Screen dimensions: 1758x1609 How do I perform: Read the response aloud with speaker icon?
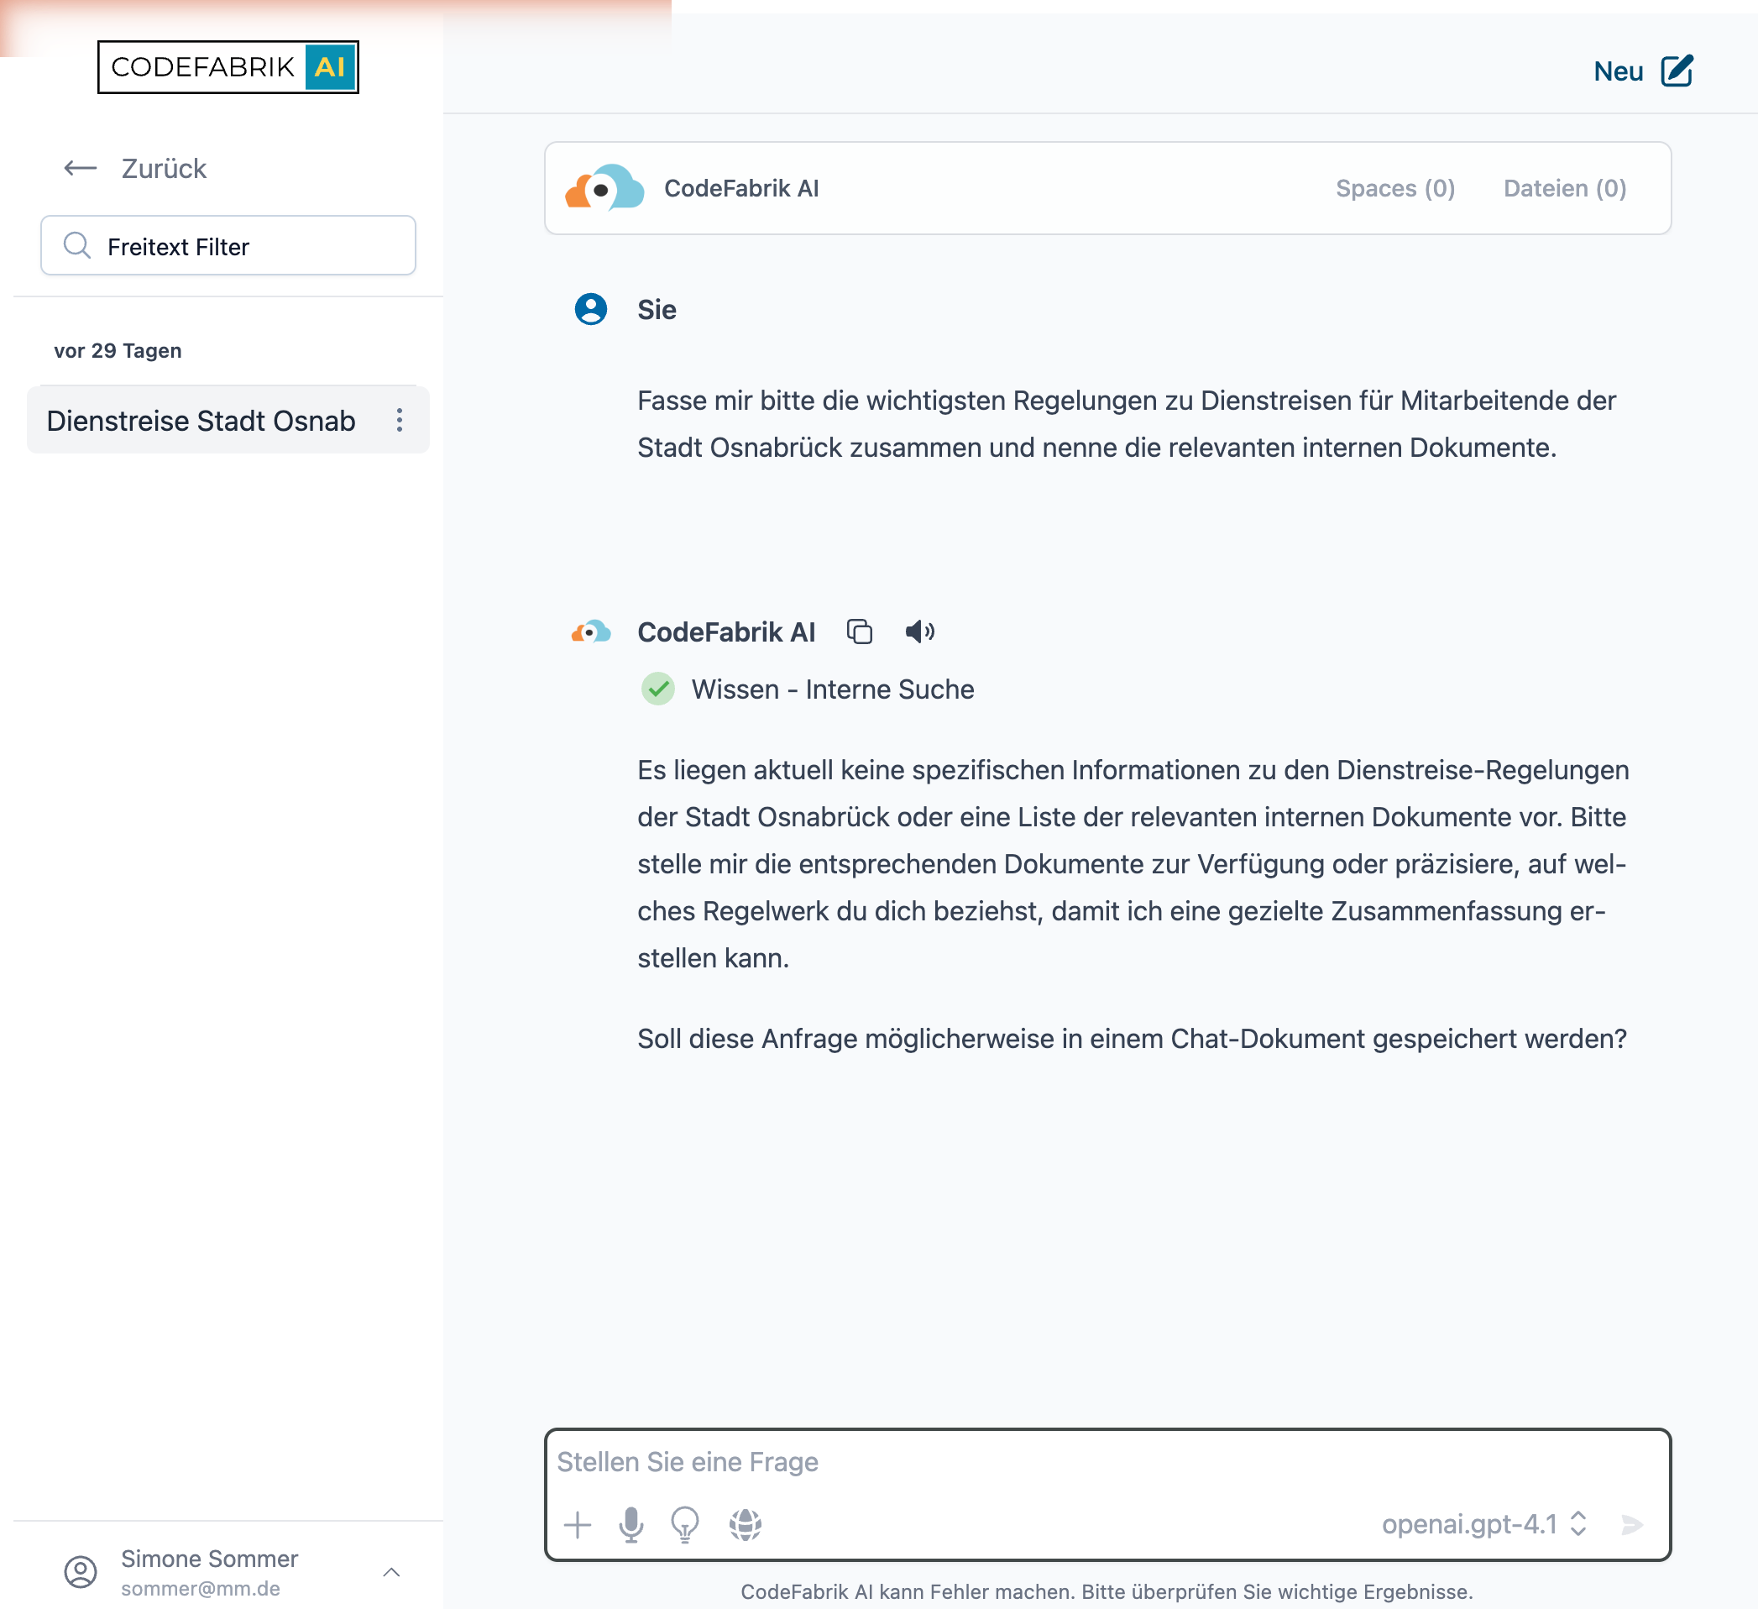[x=920, y=632]
